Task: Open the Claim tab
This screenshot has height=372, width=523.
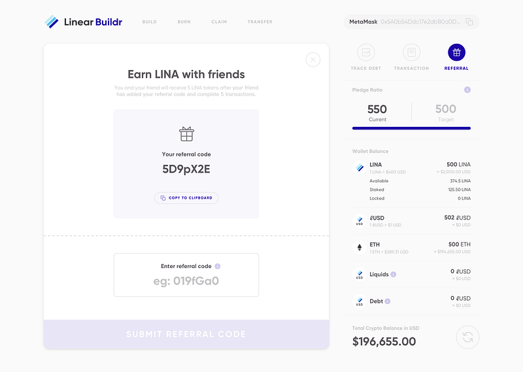Action: 219,22
